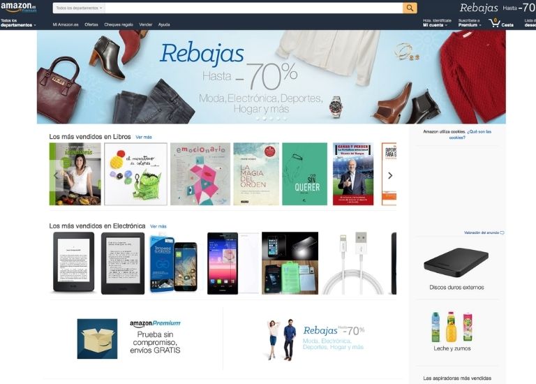The width and height of the screenshot is (536, 384).
Task: Click the orange search magnifier button
Action: click(x=410, y=8)
